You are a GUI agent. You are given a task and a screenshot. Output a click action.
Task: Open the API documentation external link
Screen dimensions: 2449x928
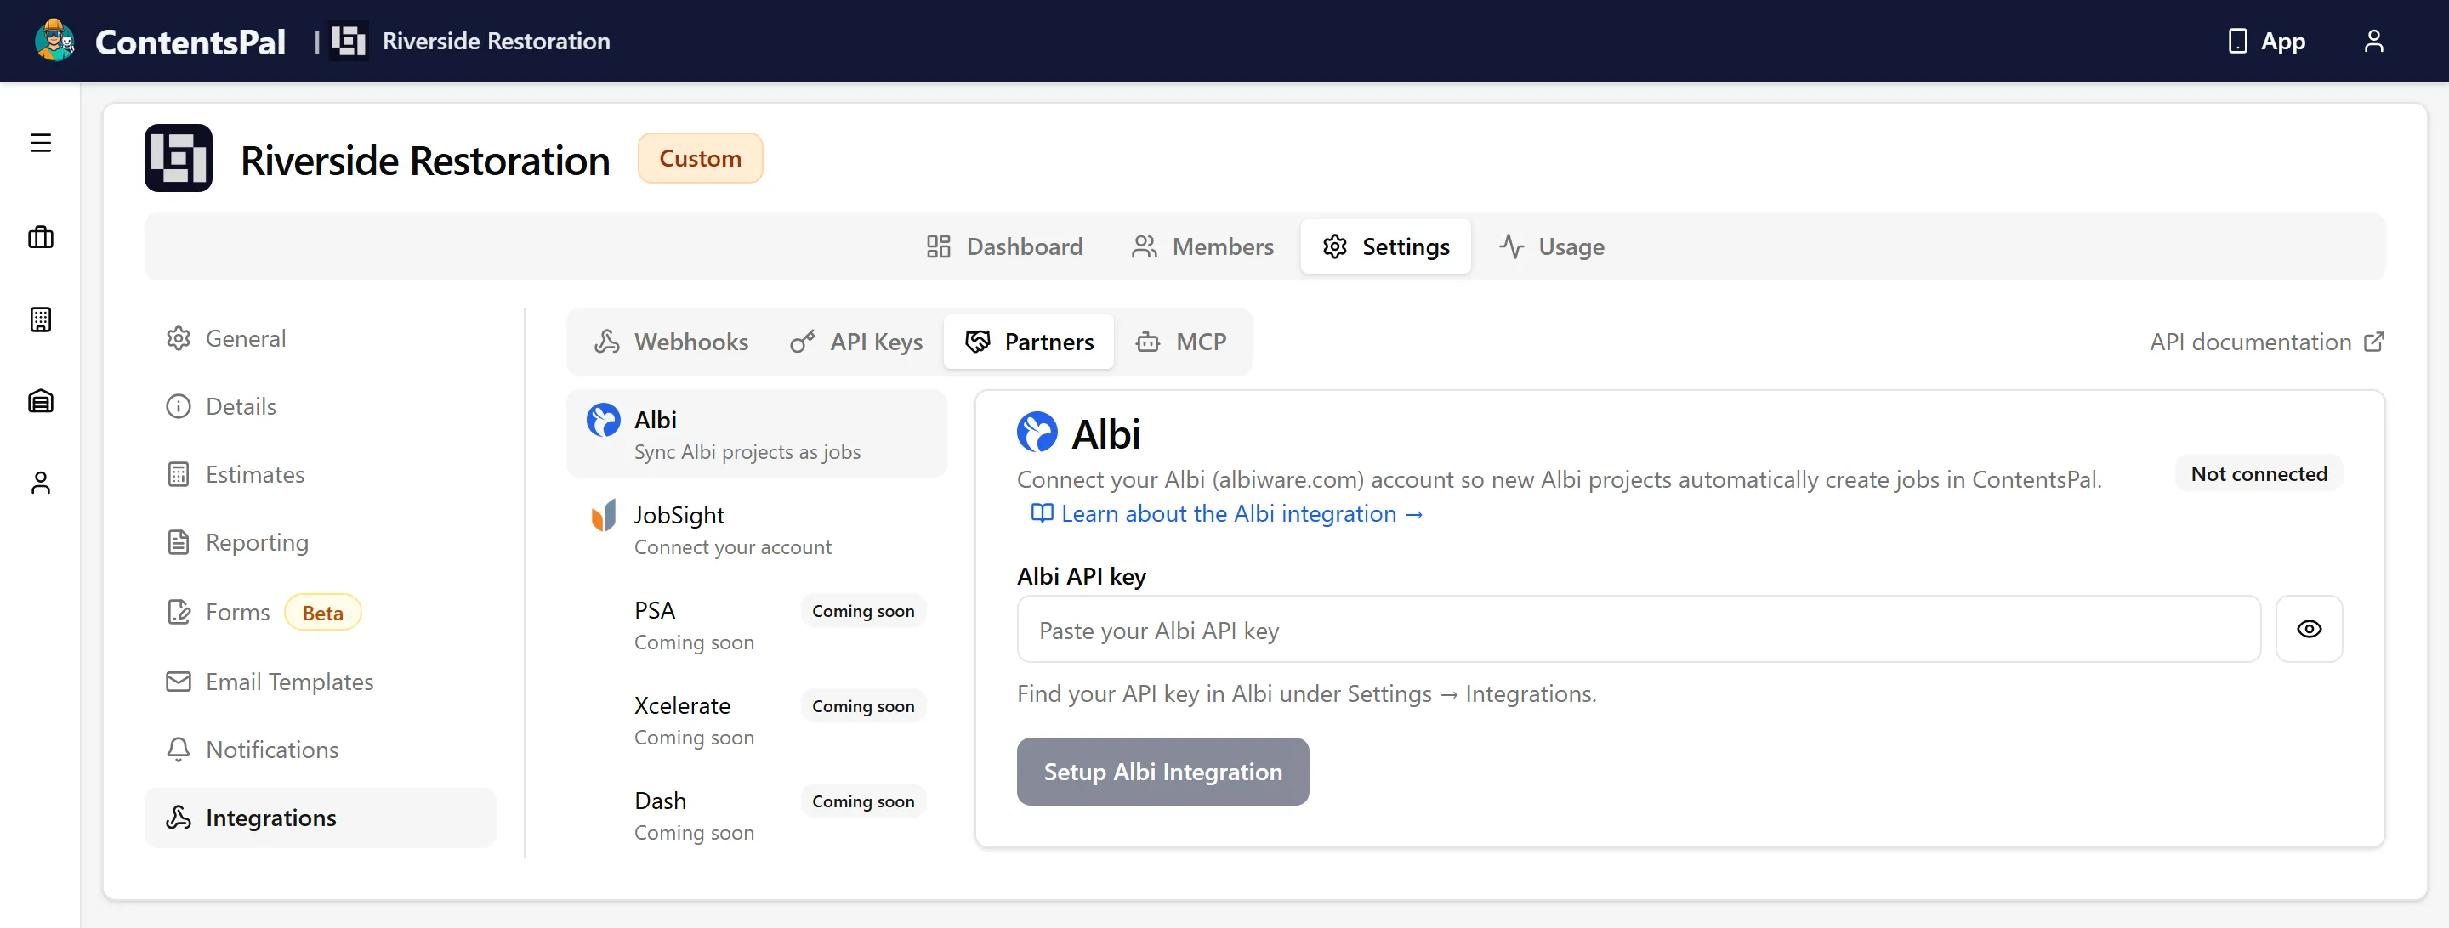tap(2266, 342)
